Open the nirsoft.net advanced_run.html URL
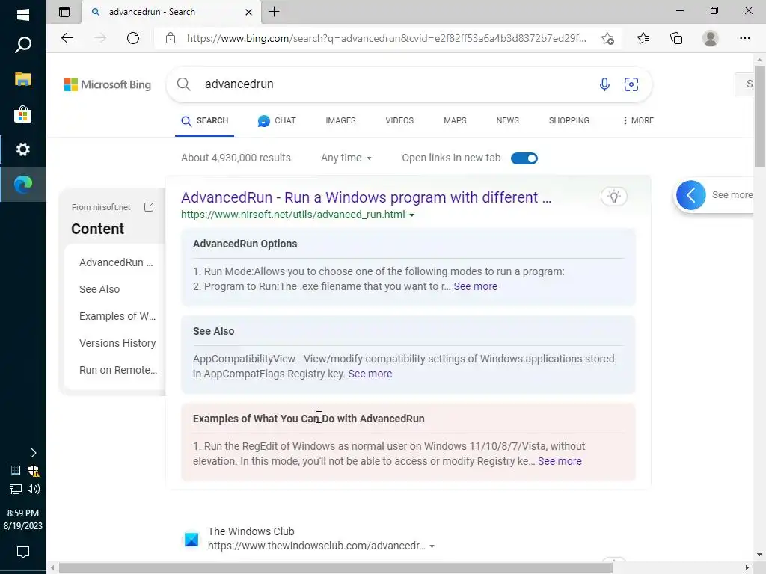This screenshot has width=766, height=574. [x=292, y=215]
